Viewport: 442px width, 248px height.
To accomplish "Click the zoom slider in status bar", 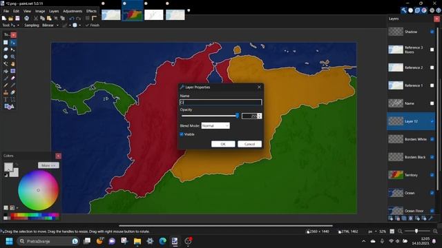I will (x=416, y=231).
